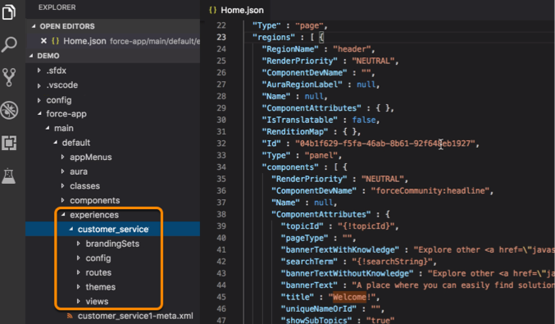Open customer_service1-meta.xml file
Image resolution: width=555 pixels, height=324 pixels.
[135, 316]
